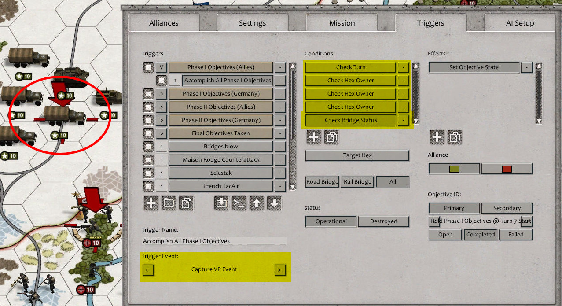Move the selected trigger down
Screen dimensions: 562x306
pyautogui.click(x=274, y=203)
